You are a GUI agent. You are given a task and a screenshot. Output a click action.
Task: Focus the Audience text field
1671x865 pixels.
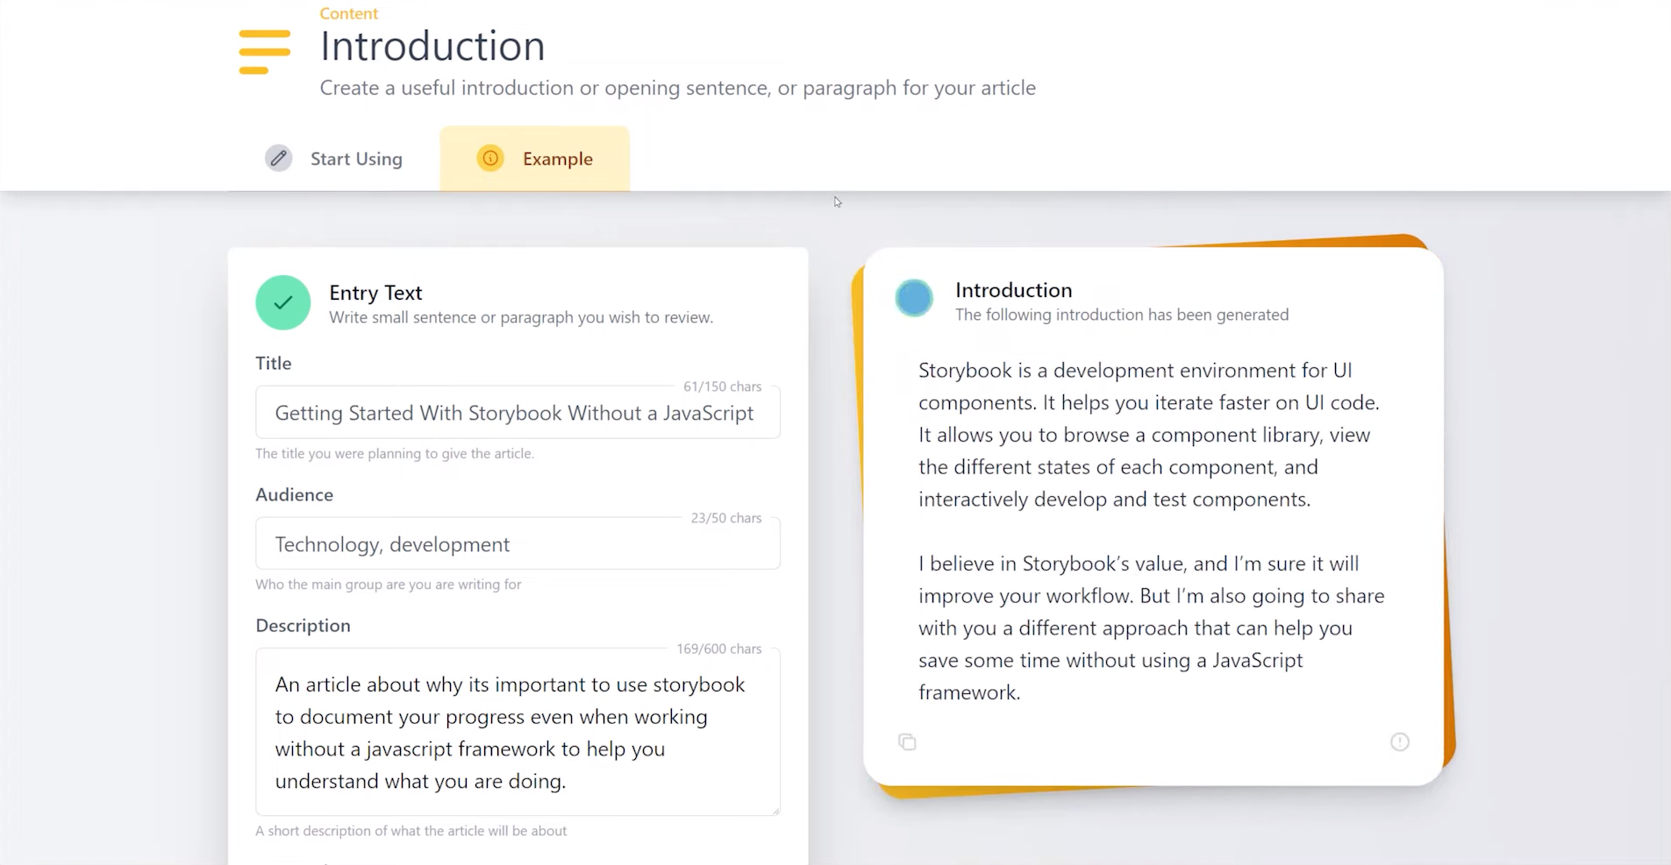(517, 544)
